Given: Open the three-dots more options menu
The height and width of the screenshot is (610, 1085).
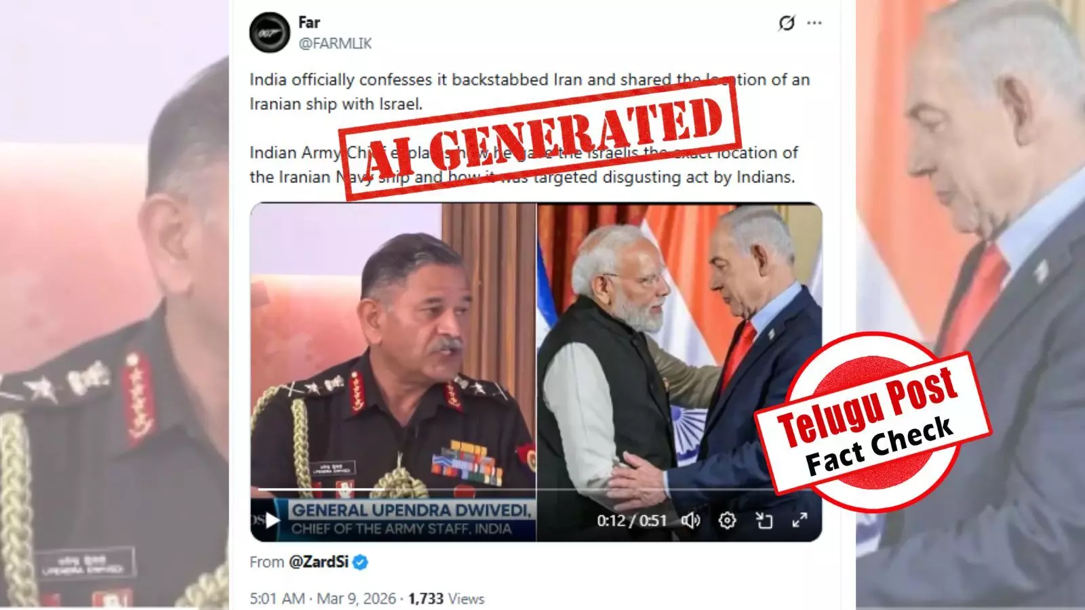Looking at the screenshot, I should click(x=814, y=23).
